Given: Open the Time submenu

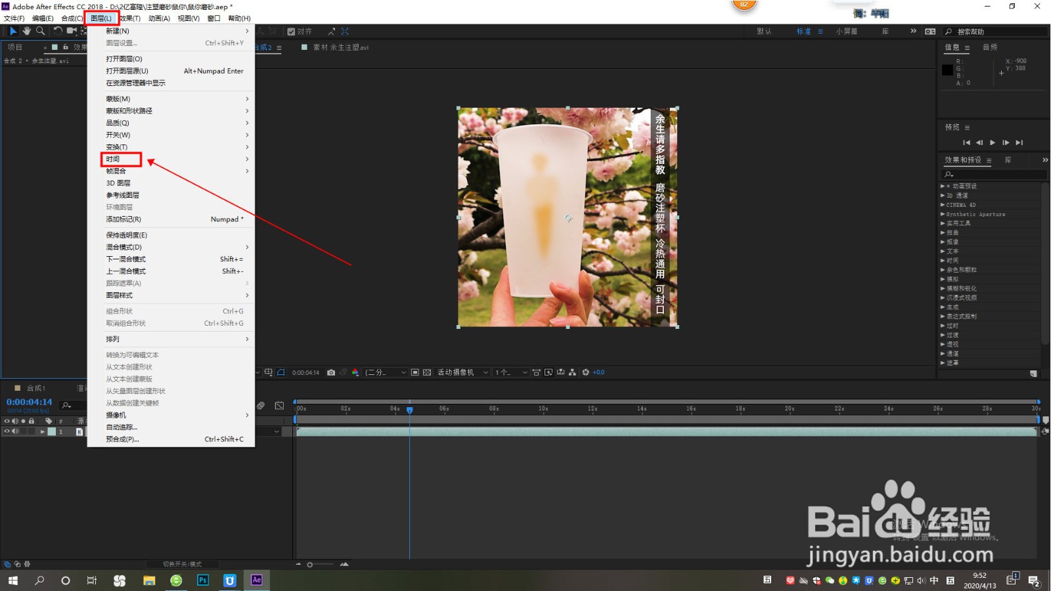Looking at the screenshot, I should click(x=171, y=159).
